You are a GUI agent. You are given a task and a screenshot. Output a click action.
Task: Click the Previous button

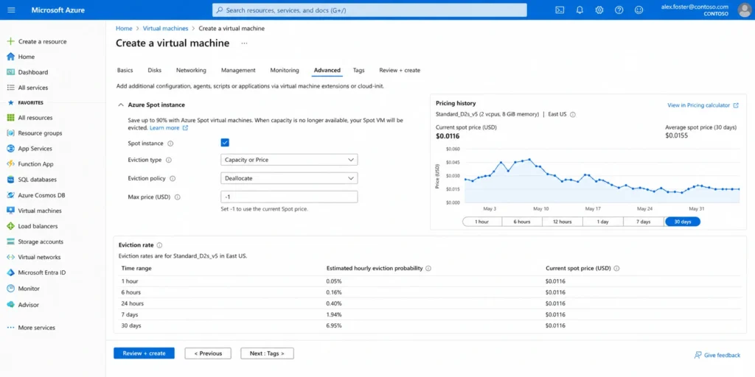pyautogui.click(x=208, y=353)
